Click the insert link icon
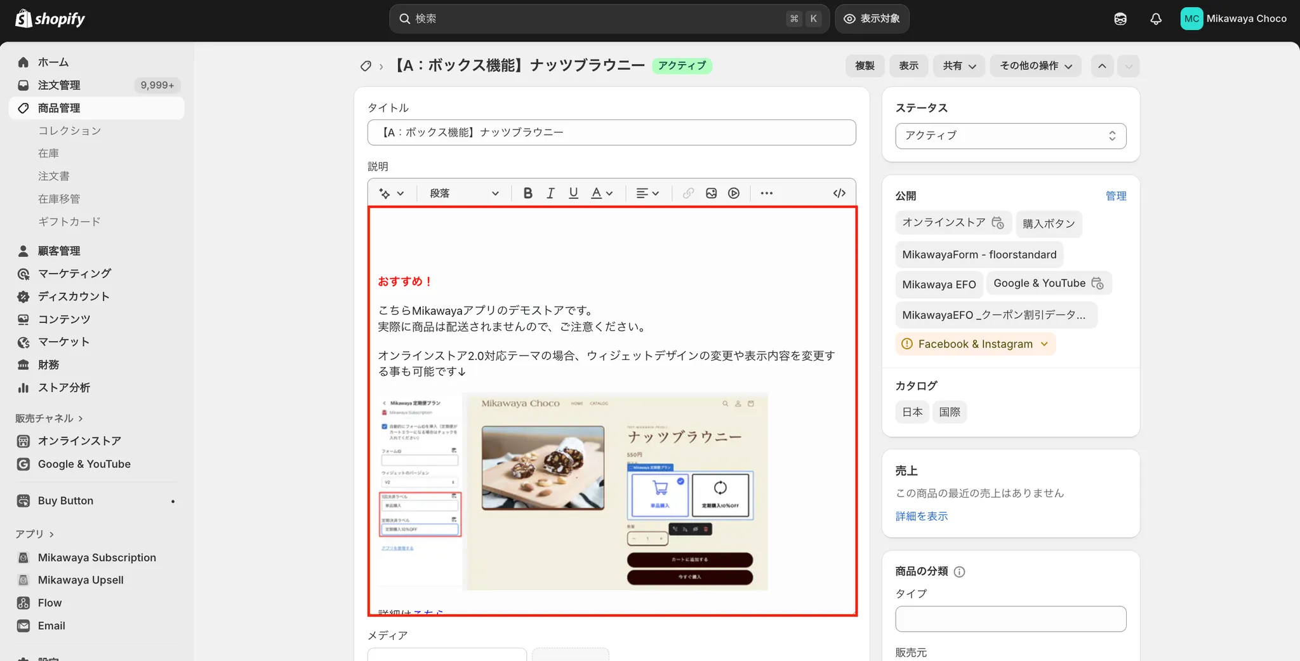This screenshot has height=661, width=1300. 688,193
